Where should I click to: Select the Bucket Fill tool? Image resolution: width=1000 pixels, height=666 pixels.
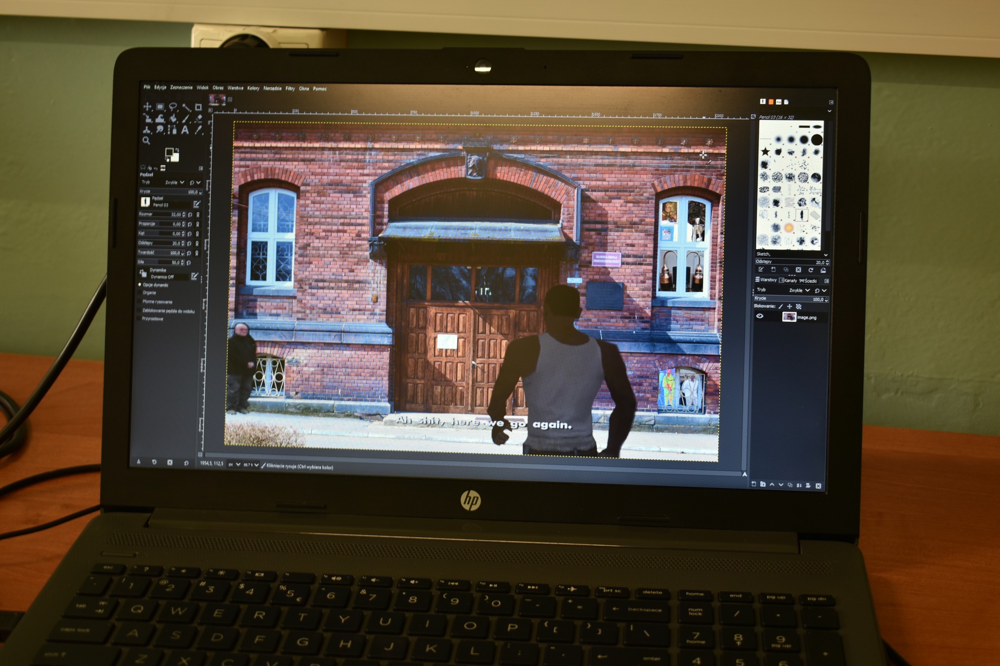tap(173, 119)
